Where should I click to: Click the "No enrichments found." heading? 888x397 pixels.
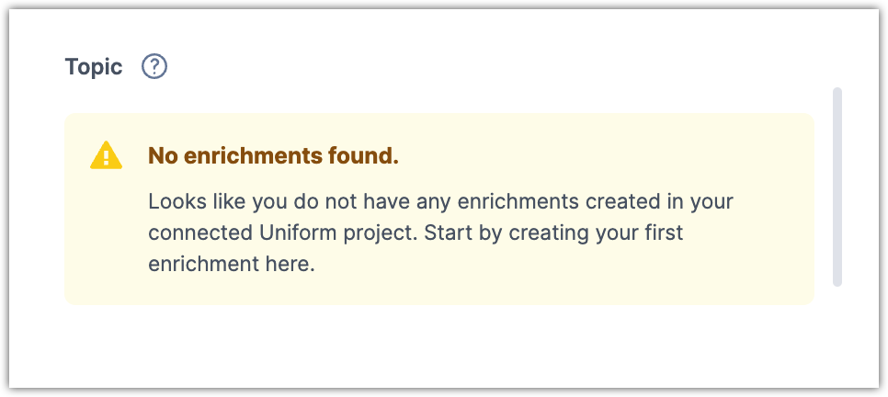point(273,156)
